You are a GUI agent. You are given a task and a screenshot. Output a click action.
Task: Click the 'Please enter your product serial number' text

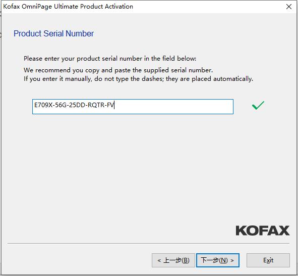coord(109,59)
